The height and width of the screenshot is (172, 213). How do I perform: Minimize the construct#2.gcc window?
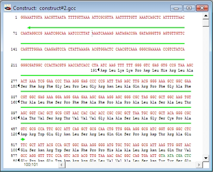pyautogui.click(x=176, y=8)
